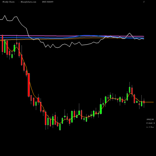The image size is (156, 156).
Task: Click the tallest red candlestick body
Action: click(29, 85)
